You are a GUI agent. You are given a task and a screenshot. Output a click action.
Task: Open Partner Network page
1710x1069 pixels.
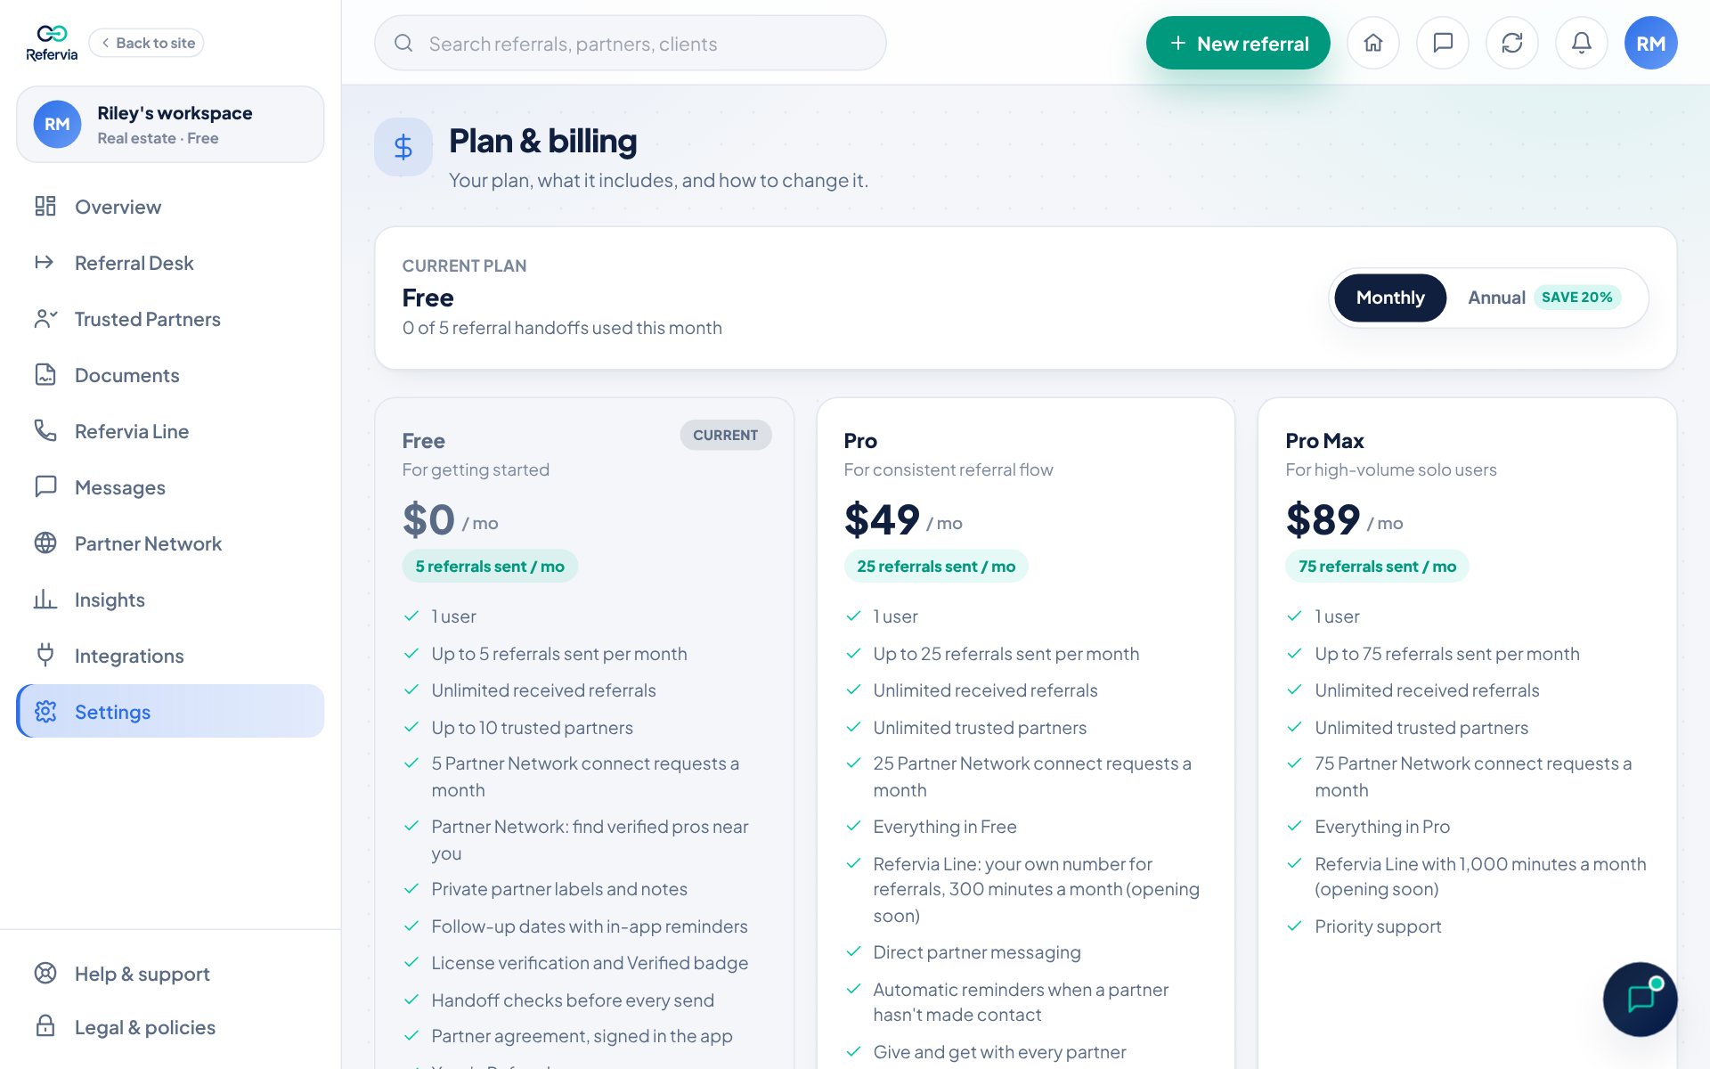click(x=170, y=543)
